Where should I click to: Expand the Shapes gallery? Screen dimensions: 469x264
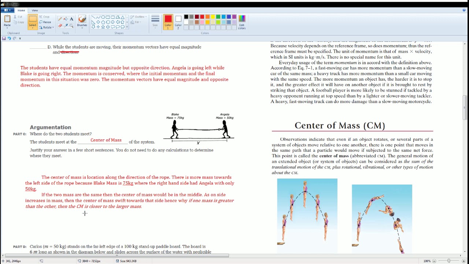pyautogui.click(x=127, y=27)
